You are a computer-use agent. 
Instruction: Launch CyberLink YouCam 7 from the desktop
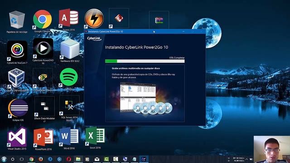click(x=17, y=51)
